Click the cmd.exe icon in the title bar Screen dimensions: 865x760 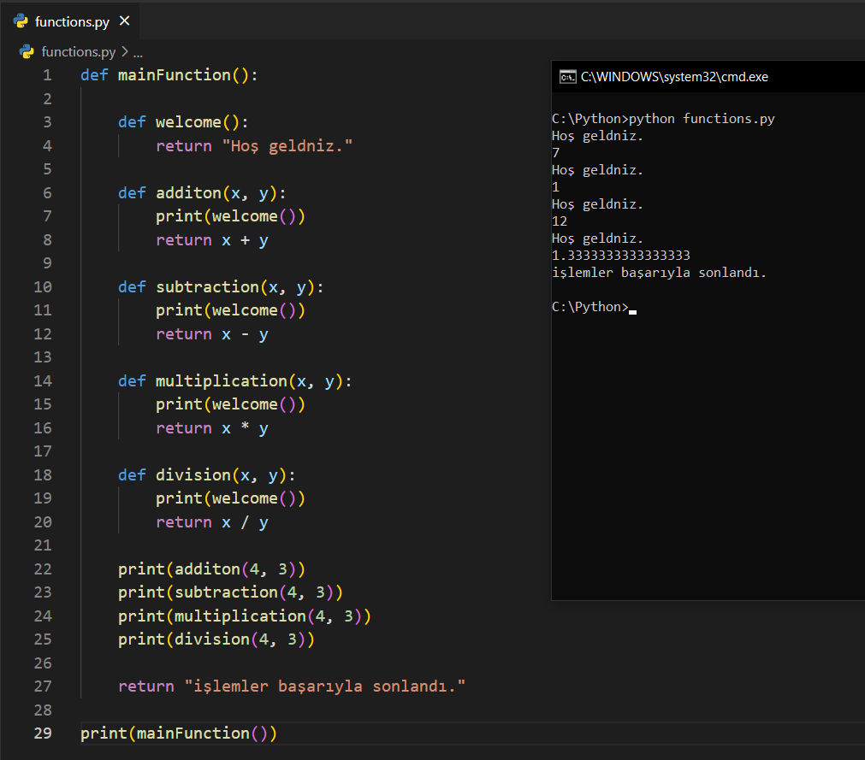coord(566,77)
